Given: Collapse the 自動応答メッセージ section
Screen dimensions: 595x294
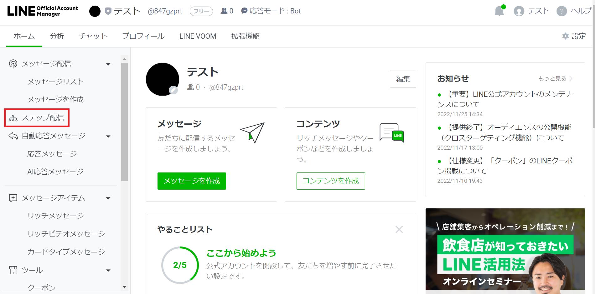Looking at the screenshot, I should [108, 136].
